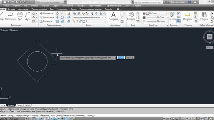This screenshot has height=120, width=214.
Task: Open the ПоСлою color dropdown
Action: point(167,13)
